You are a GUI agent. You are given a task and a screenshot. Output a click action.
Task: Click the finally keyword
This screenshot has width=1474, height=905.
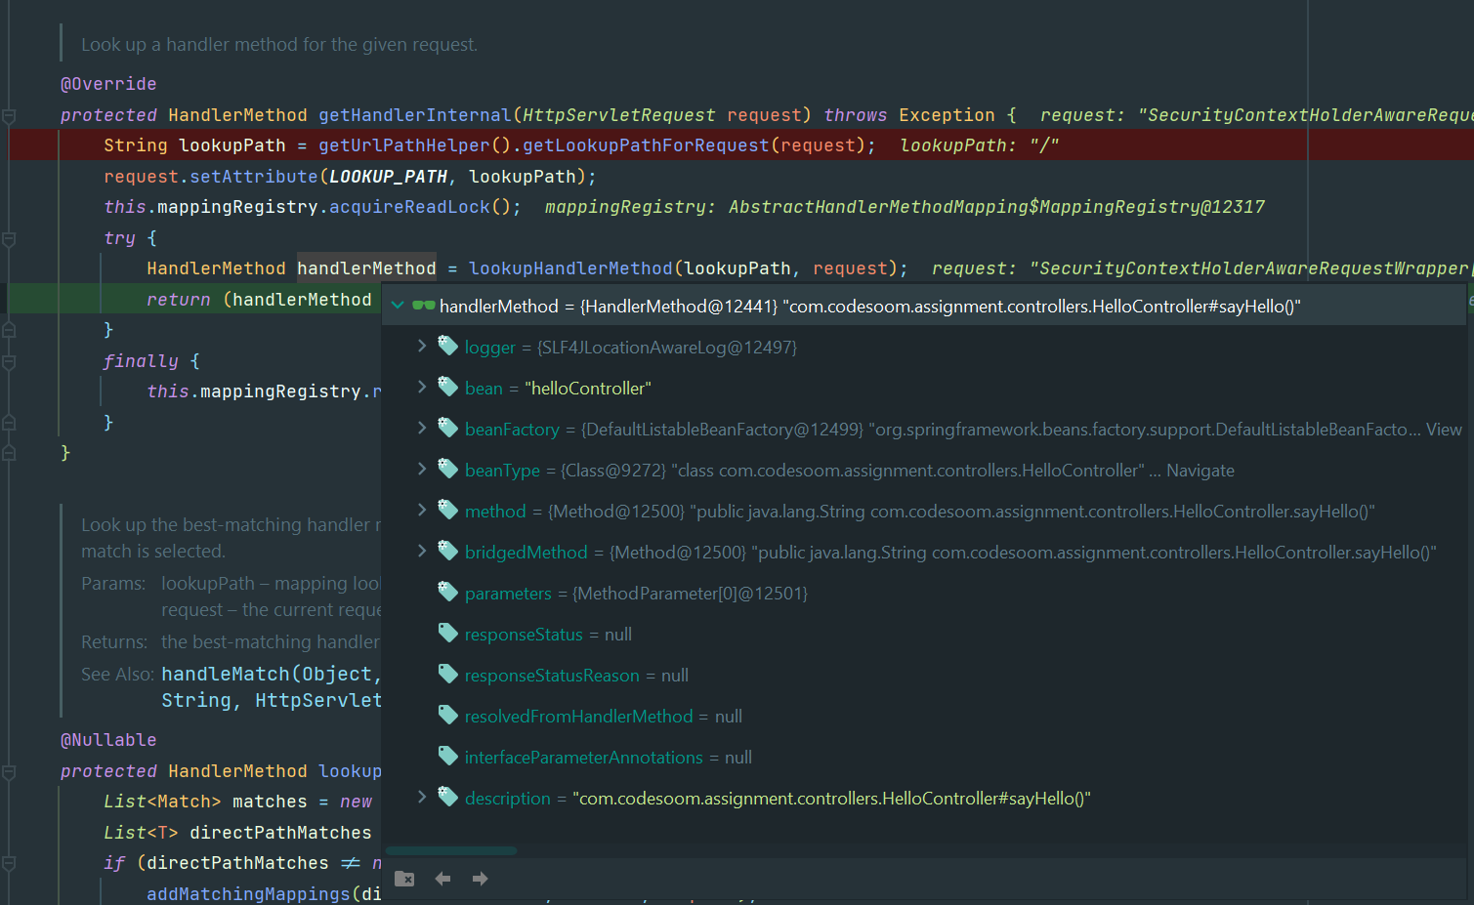(141, 361)
